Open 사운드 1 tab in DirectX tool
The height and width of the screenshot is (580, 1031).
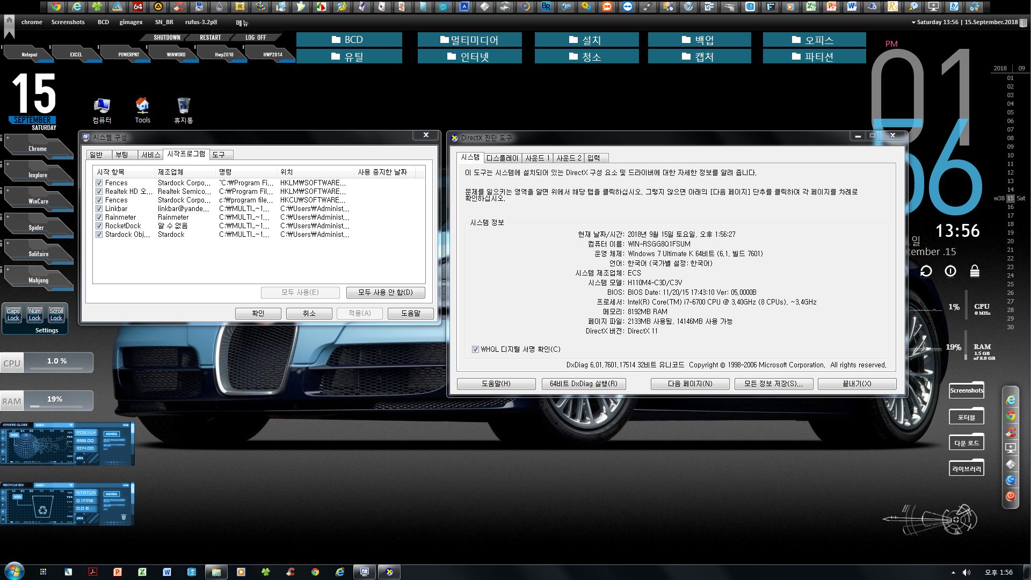point(537,158)
